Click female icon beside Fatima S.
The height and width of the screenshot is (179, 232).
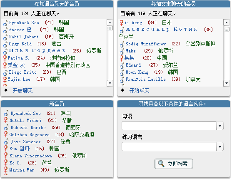pyautogui.click(x=5, y=58)
